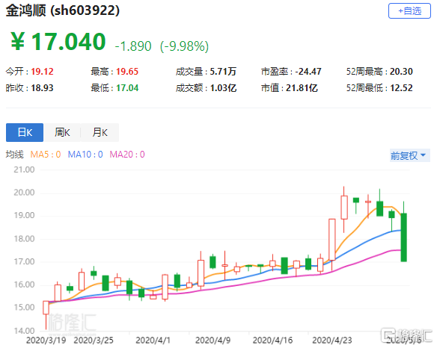Click the 2020/4/1 date axis label
Screen dimensions: 437x348
coord(153,341)
